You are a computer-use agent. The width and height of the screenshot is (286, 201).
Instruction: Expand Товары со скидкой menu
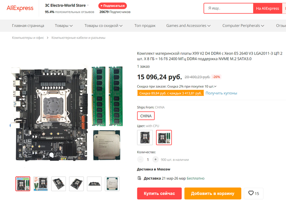pyautogui.click(x=103, y=26)
